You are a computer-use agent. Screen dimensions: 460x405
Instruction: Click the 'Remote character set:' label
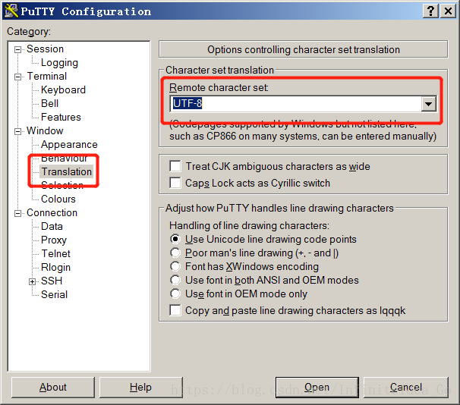click(x=219, y=88)
